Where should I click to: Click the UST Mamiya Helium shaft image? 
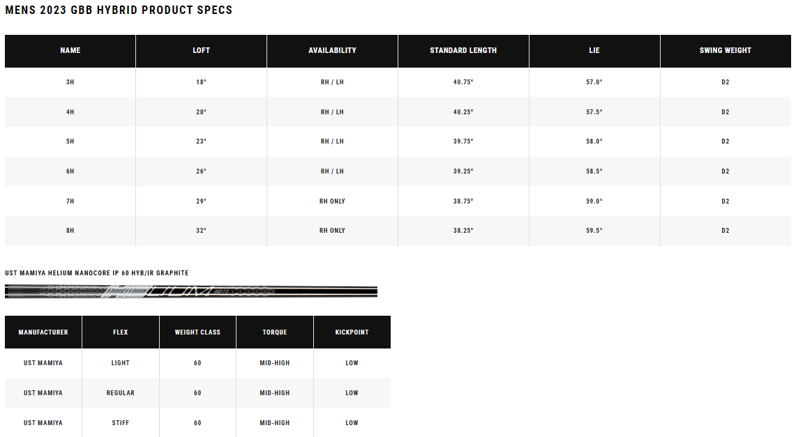coord(191,291)
